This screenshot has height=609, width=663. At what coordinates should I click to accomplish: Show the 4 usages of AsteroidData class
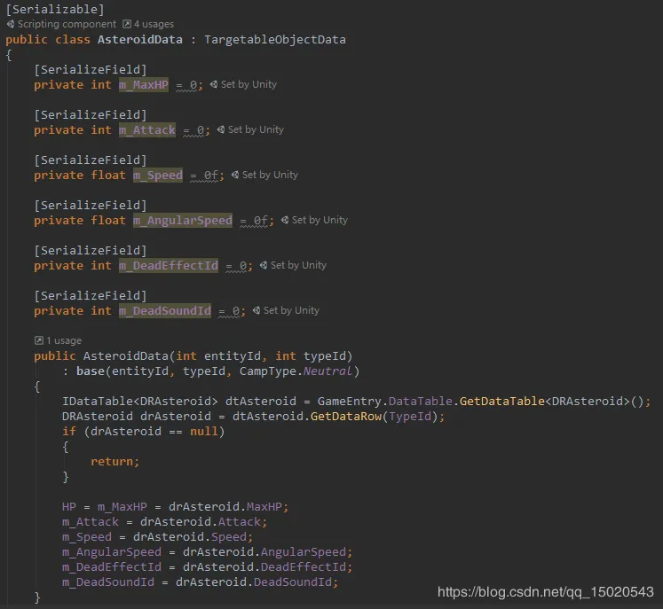pos(154,24)
